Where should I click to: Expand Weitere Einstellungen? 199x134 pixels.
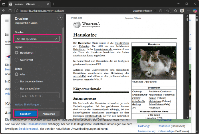tap(28, 105)
